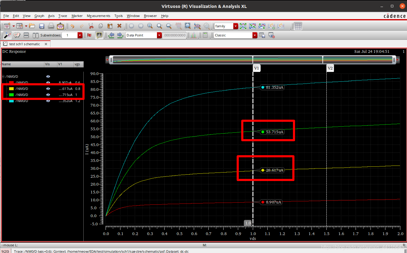This screenshot has height=253, width=407.
Task: Click the data point value input field
Action: [x=174, y=35]
